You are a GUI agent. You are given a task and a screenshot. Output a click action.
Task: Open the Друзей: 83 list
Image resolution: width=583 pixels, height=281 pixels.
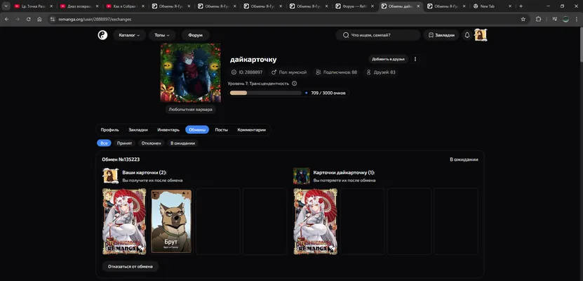pos(381,72)
